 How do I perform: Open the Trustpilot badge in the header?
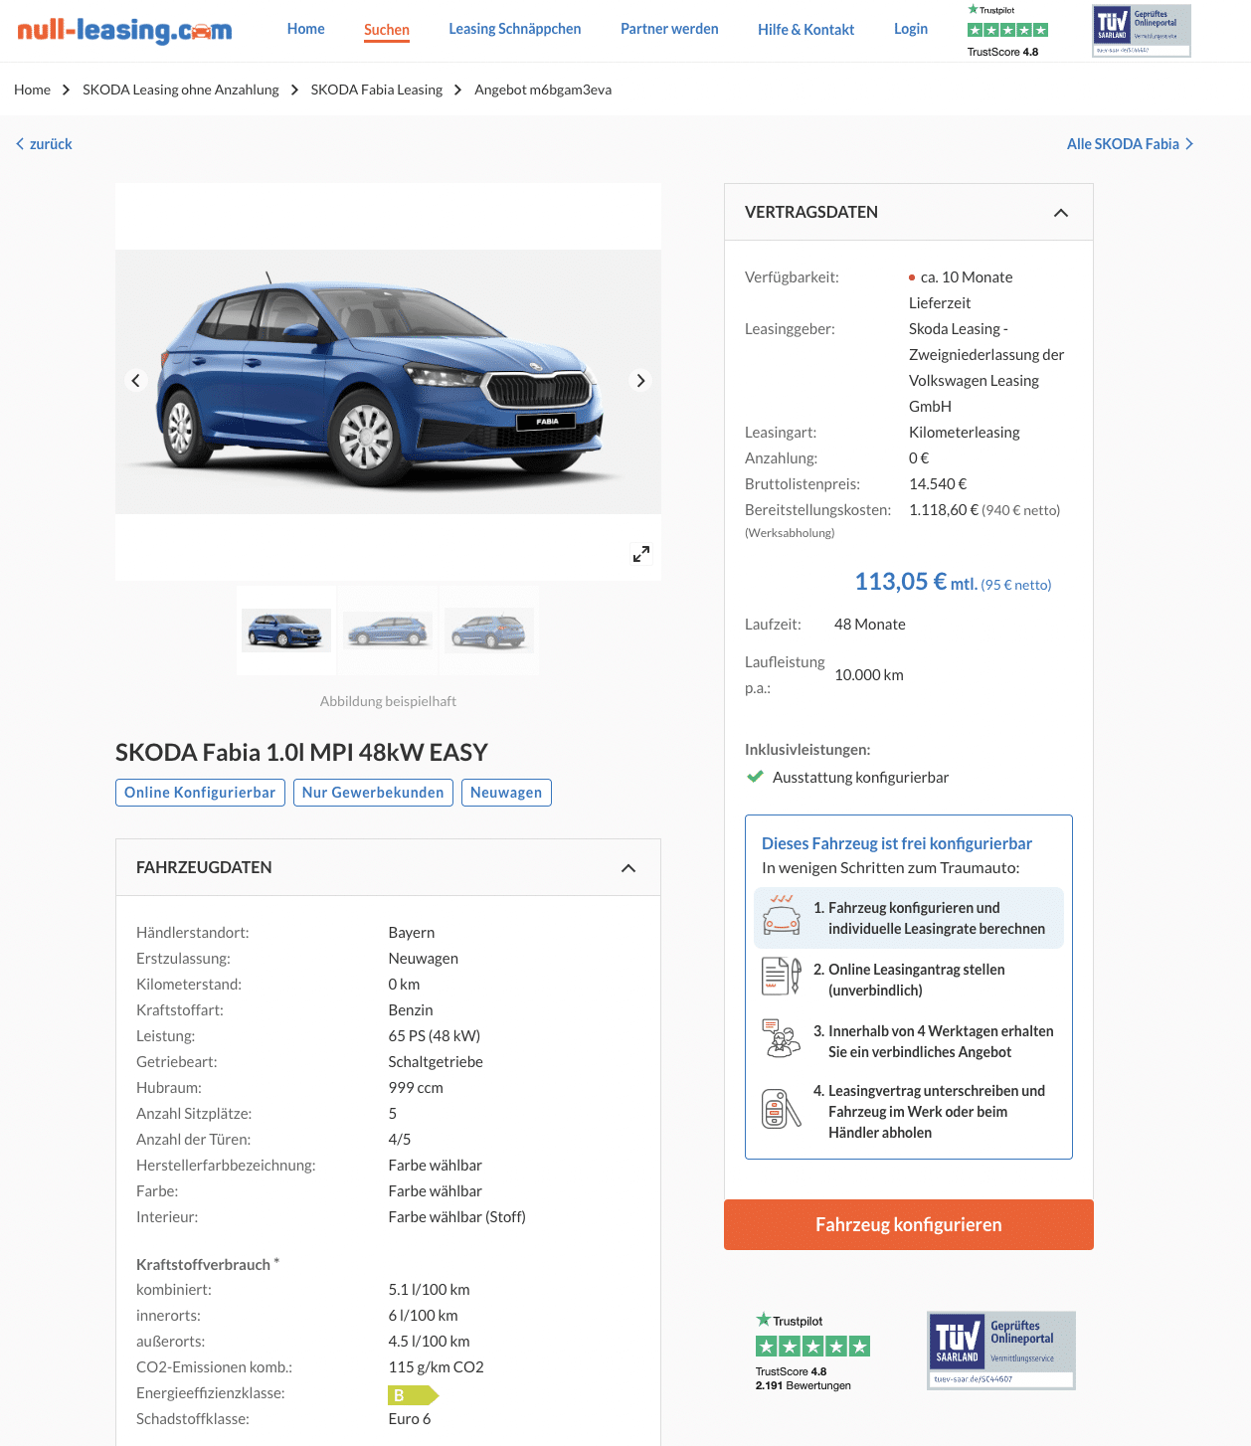[1006, 31]
